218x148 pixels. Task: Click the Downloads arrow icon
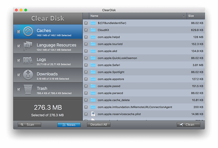(28, 75)
